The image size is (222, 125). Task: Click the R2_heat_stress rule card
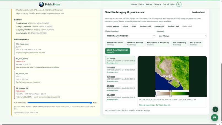click(x=56, y=63)
